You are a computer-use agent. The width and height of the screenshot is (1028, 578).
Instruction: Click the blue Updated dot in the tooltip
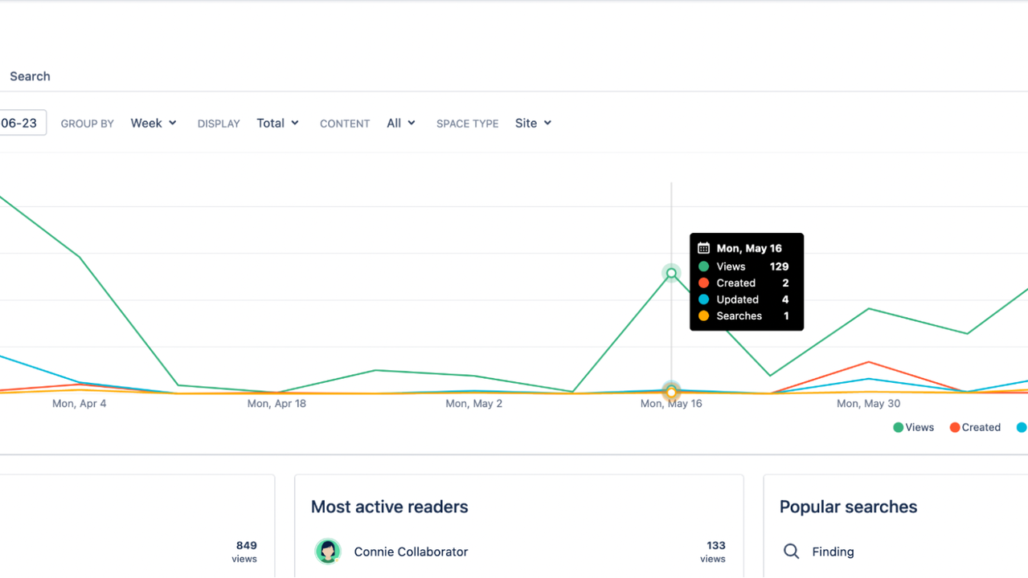(x=703, y=299)
